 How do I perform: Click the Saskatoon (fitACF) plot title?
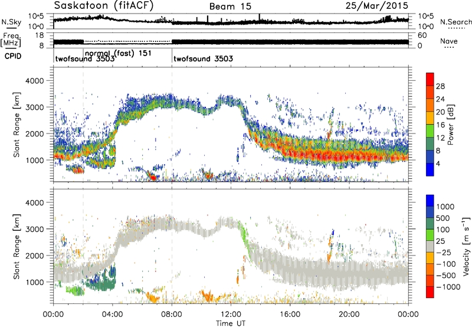[x=104, y=5]
